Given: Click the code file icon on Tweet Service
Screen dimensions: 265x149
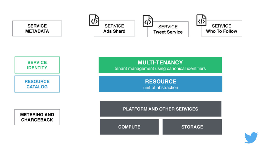Looking at the screenshot, I should pyautogui.click(x=148, y=21).
